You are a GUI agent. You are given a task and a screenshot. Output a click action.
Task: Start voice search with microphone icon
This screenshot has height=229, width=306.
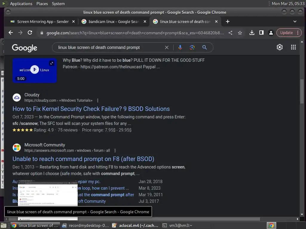pos(180,47)
